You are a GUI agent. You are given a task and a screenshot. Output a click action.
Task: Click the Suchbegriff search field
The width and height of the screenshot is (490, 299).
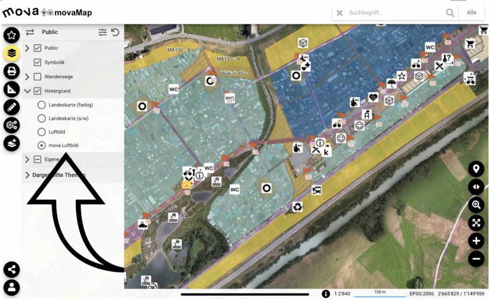tap(395, 12)
